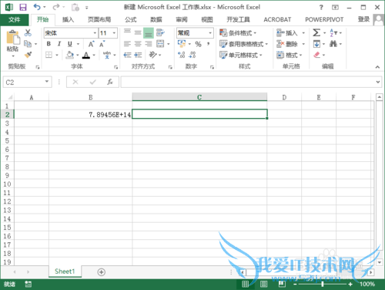Select cell B2 with 7.89456E+14
Screen dimensions: 385x290
[x=90, y=114]
